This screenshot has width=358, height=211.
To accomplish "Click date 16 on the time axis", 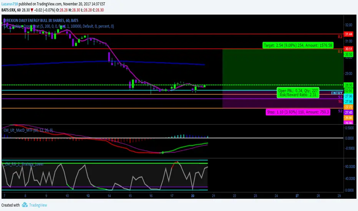I will 151,196.
